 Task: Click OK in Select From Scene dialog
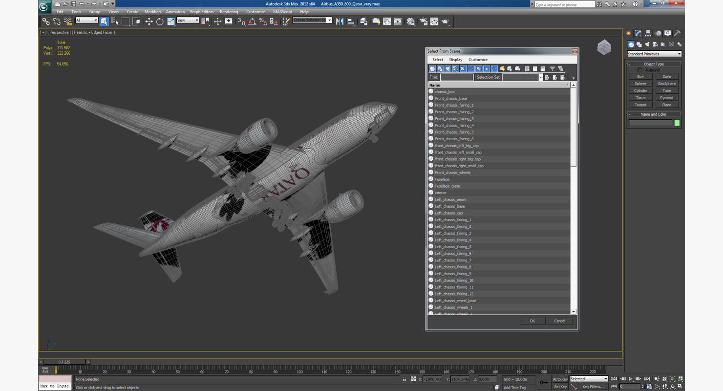pyautogui.click(x=532, y=321)
